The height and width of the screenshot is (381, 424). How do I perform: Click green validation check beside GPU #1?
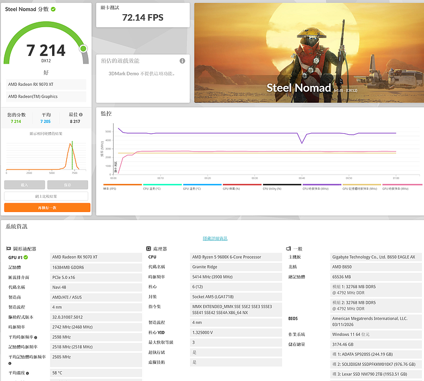(26, 257)
